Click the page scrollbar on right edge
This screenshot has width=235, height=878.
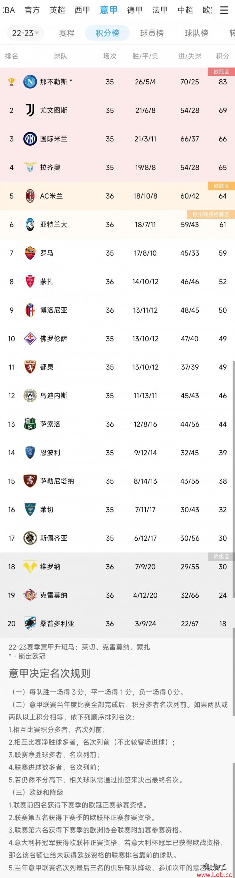pyautogui.click(x=234, y=479)
